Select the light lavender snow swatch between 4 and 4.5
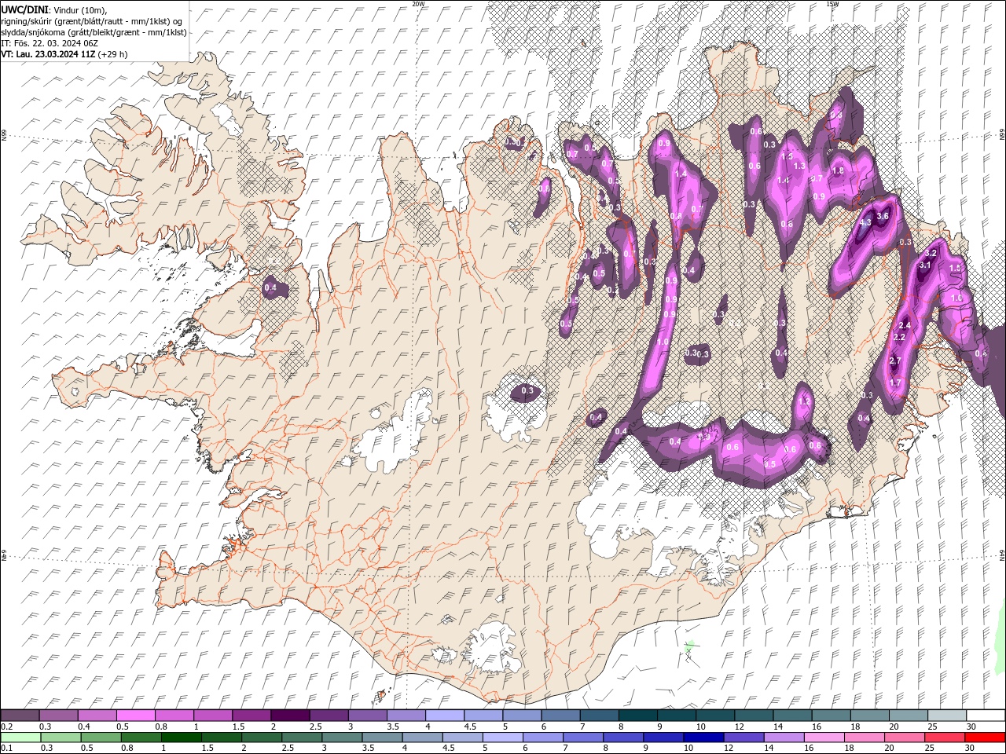The width and height of the screenshot is (1006, 754). click(444, 716)
